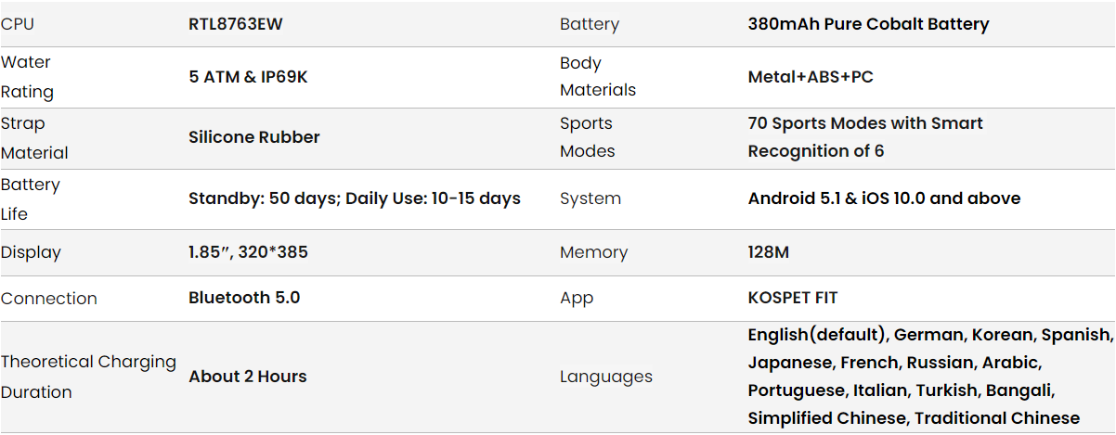Select the Silicone Rubber value

point(254,137)
